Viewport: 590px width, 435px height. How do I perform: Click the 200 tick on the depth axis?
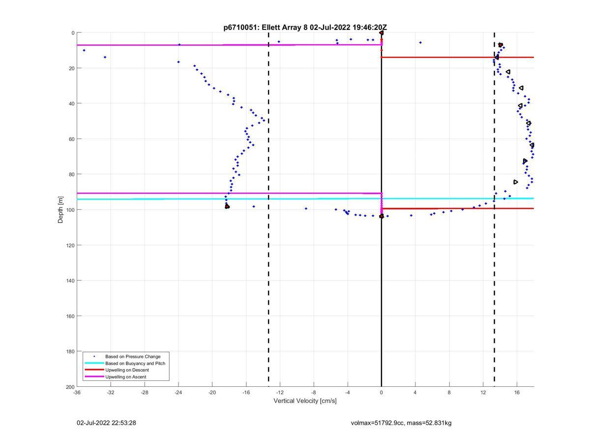click(70, 387)
